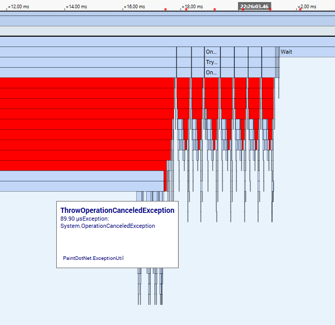The width and height of the screenshot is (335, 325).
Task: Click the System.OperationCanceledException line in the tooltip
Action: [x=108, y=226]
